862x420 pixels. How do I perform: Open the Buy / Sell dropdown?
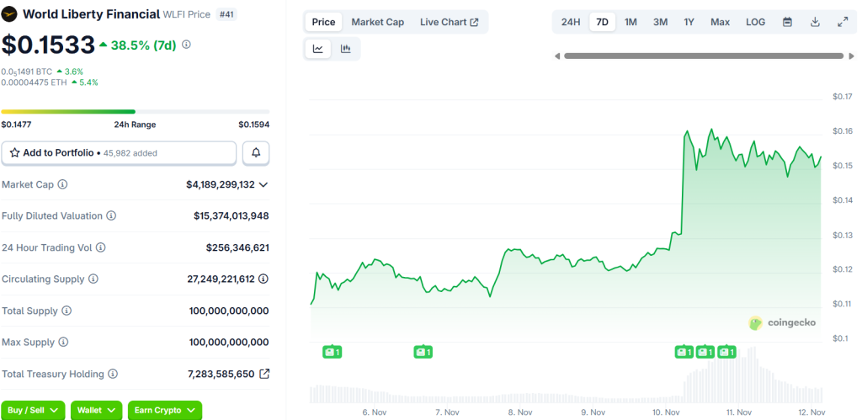tap(33, 410)
